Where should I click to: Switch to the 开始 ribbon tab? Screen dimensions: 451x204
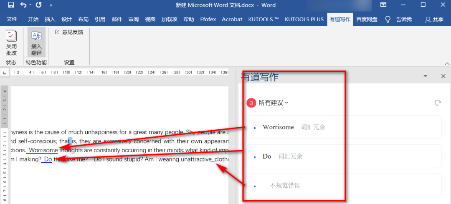[33, 19]
